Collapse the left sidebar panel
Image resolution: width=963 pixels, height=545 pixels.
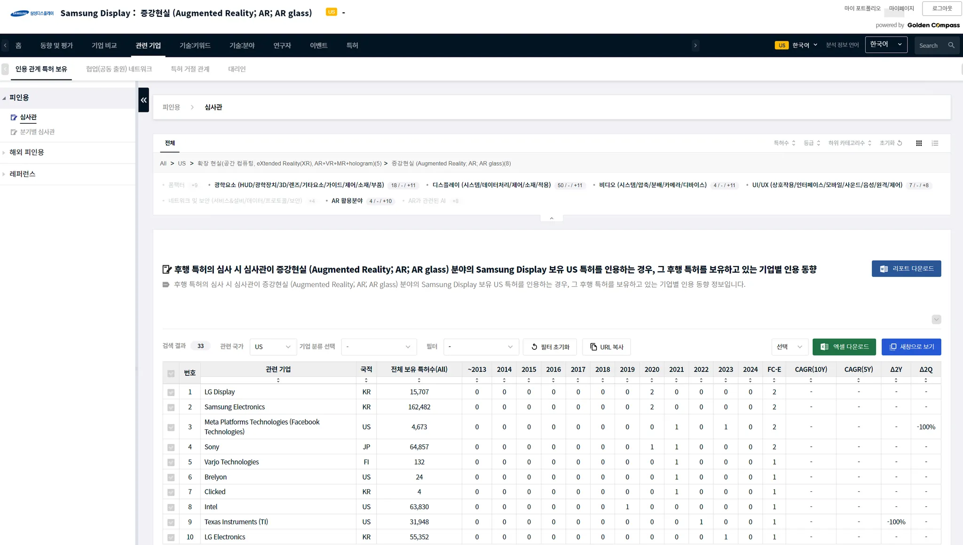pyautogui.click(x=143, y=100)
